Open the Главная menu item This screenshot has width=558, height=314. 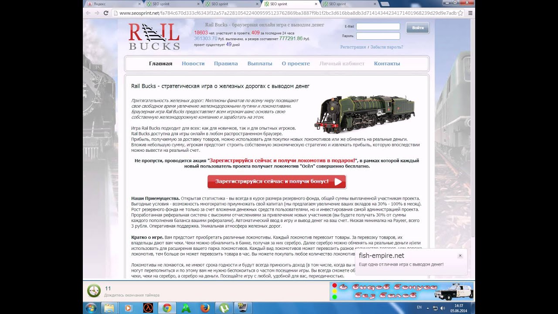[x=160, y=64]
